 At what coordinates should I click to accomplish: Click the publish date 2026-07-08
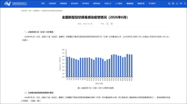(x=88, y=24)
